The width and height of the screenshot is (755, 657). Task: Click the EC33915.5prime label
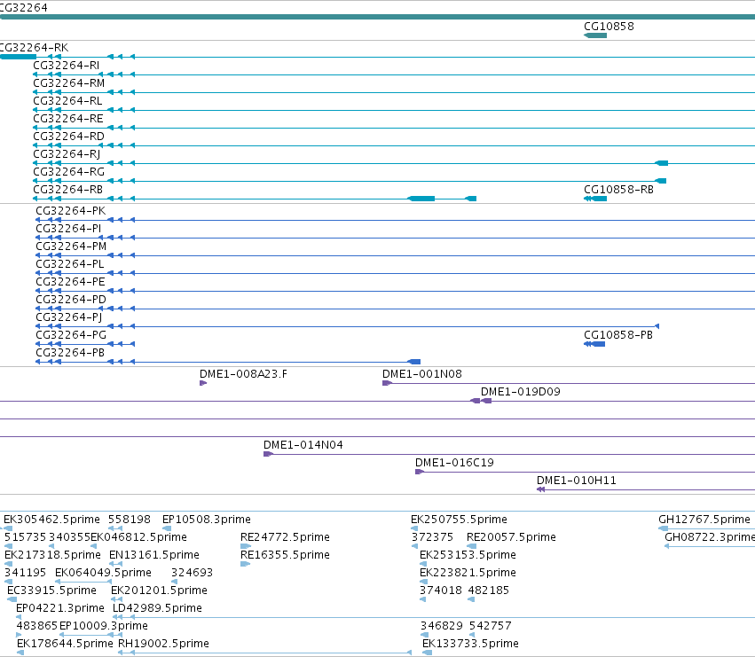click(51, 591)
